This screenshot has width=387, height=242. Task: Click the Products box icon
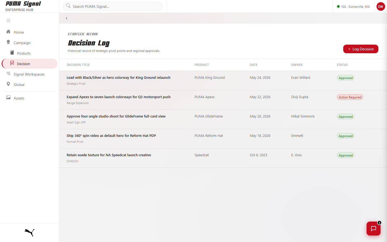(x=12, y=52)
